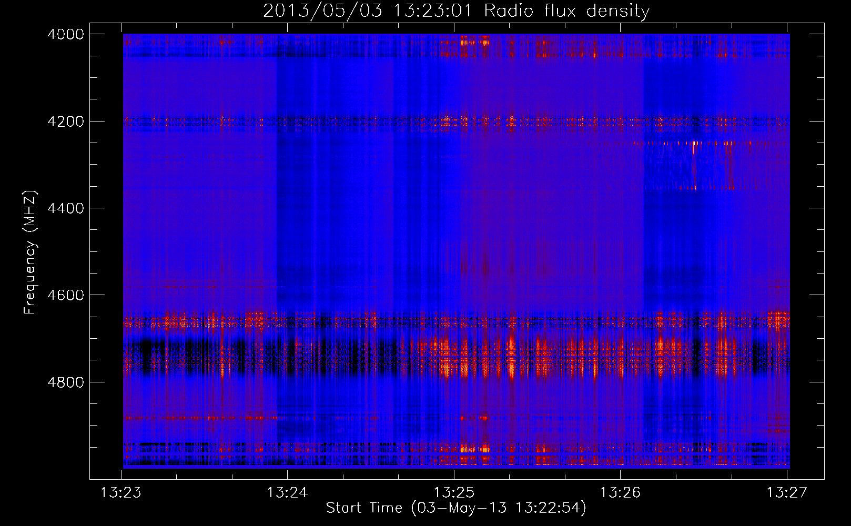This screenshot has width=851, height=526.
Task: Click the 13:27 time tick label
Action: [x=787, y=493]
